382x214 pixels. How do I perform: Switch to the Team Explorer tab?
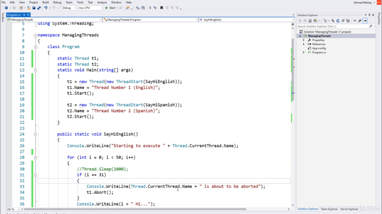pos(329,209)
